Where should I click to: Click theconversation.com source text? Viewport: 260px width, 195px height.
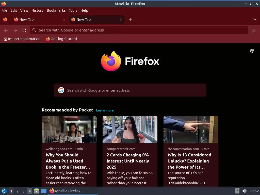click(x=183, y=149)
